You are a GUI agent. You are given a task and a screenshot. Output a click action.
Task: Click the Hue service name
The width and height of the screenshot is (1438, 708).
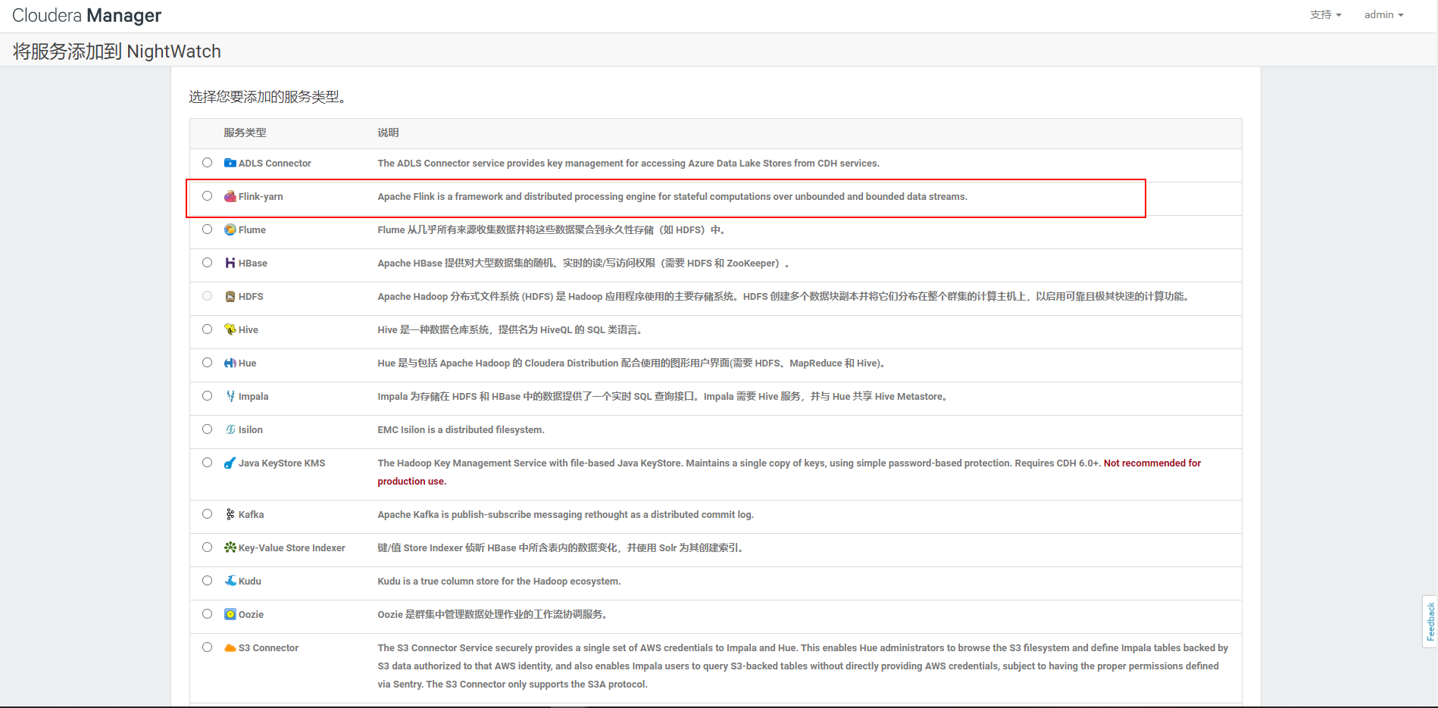click(x=248, y=363)
